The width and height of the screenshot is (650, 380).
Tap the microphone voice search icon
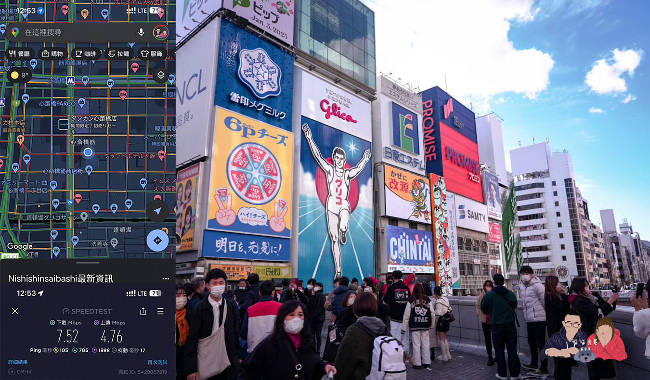coord(141,32)
